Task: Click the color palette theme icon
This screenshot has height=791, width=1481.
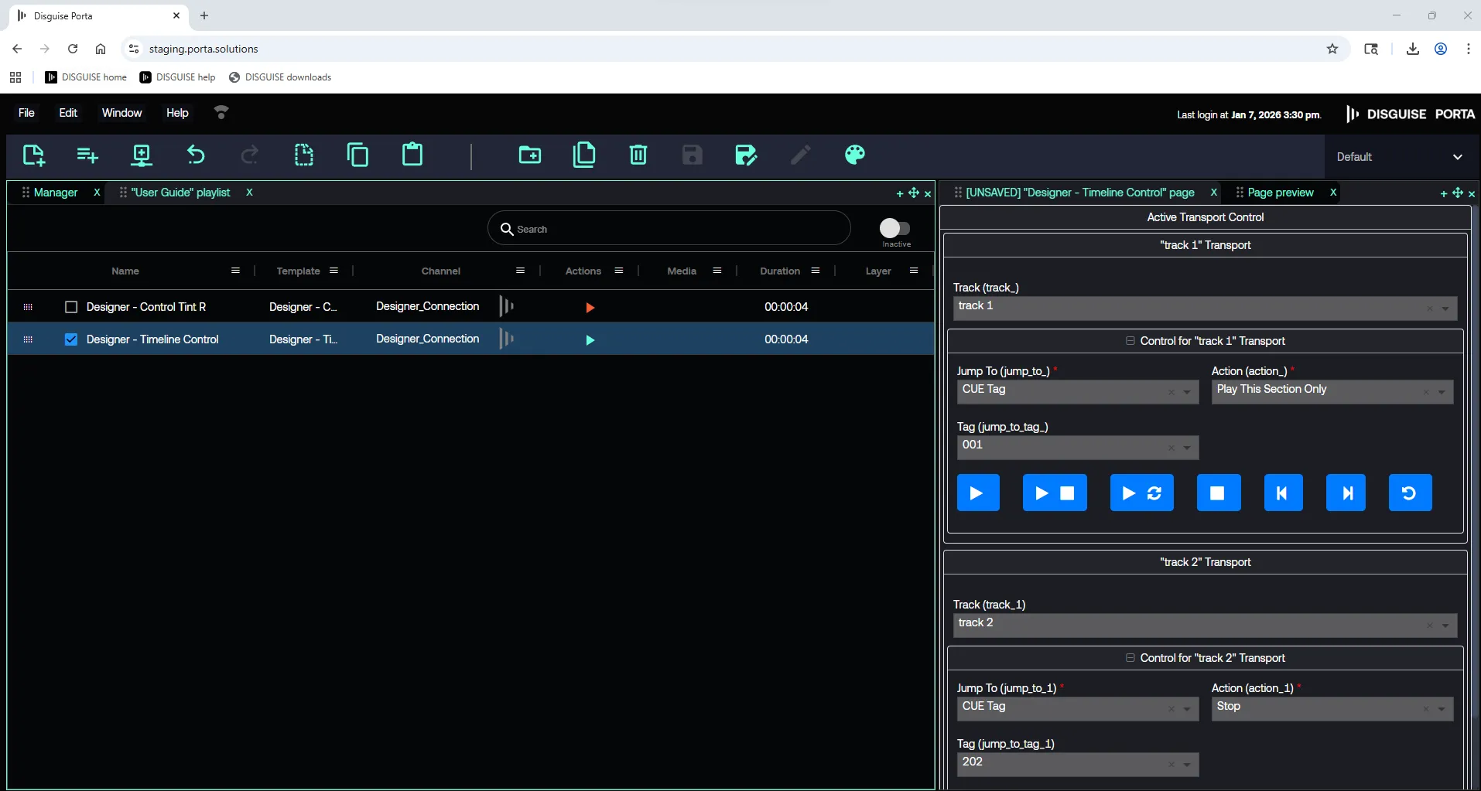Action: 854,155
